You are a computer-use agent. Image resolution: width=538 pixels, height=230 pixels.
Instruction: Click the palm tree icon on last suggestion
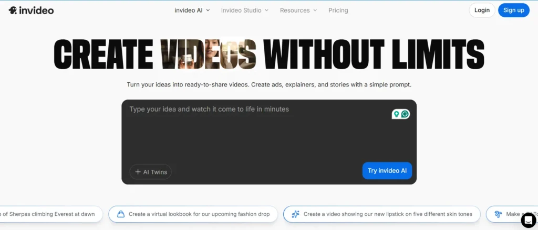[x=498, y=214]
